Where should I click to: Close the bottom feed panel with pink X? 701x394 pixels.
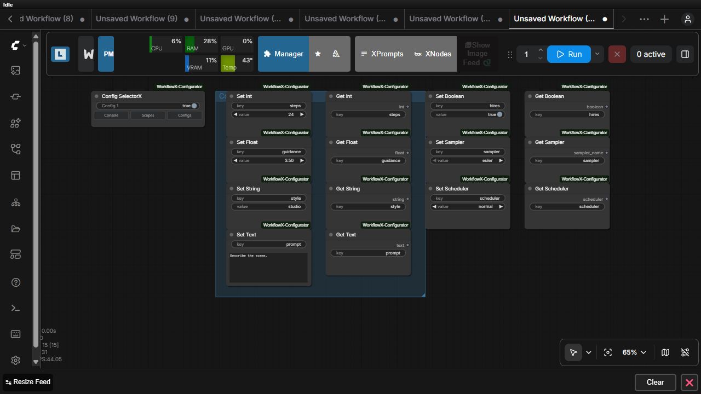[689, 383]
